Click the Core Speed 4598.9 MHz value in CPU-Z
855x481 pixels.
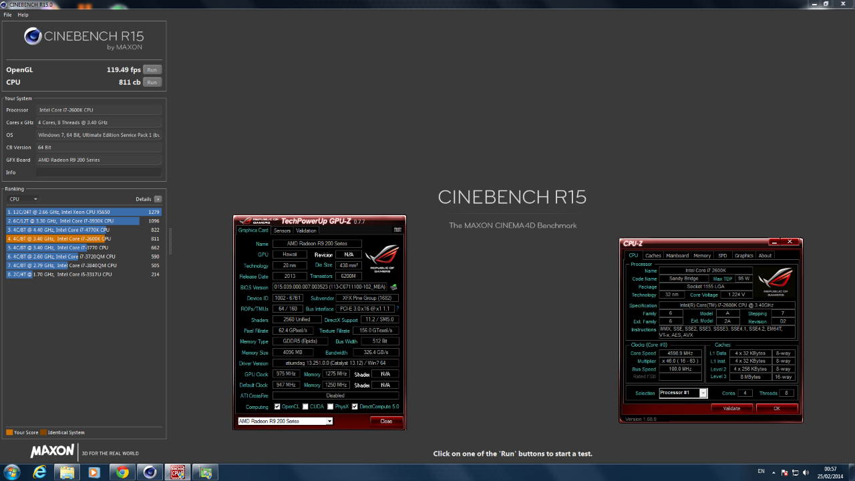click(680, 353)
